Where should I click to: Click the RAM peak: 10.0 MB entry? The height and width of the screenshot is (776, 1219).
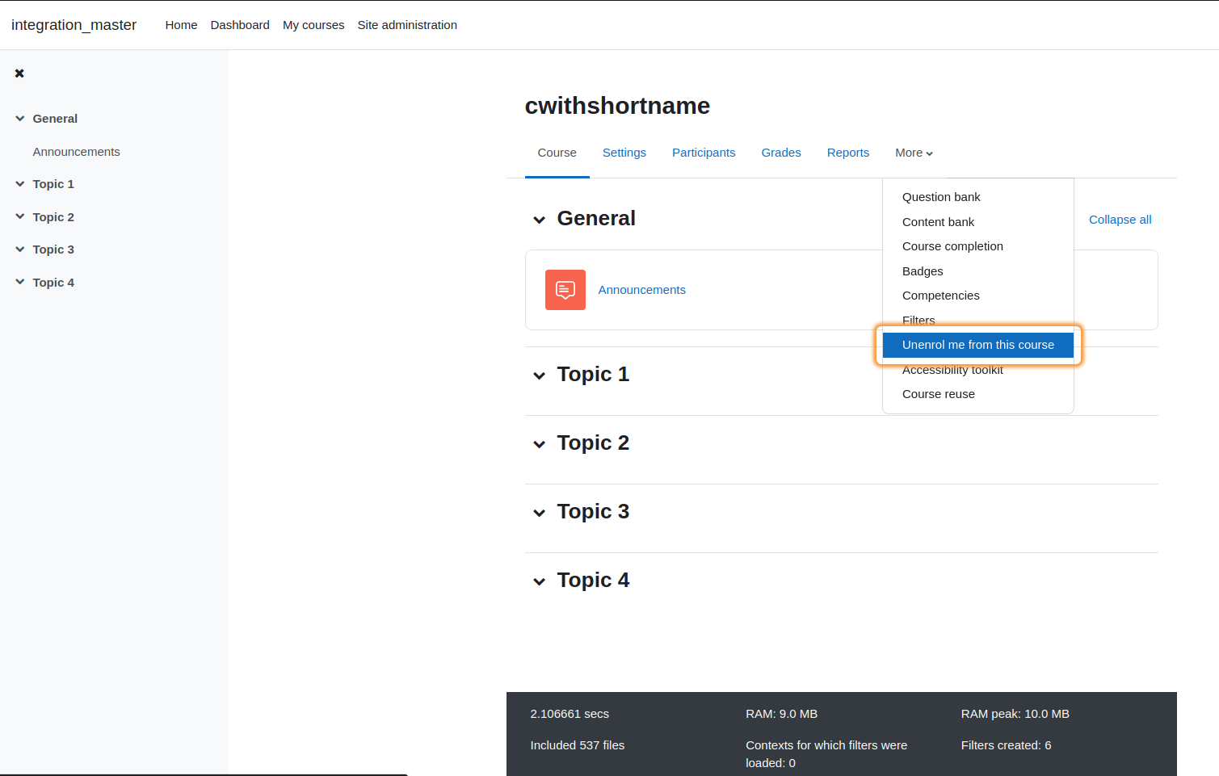click(x=1015, y=714)
